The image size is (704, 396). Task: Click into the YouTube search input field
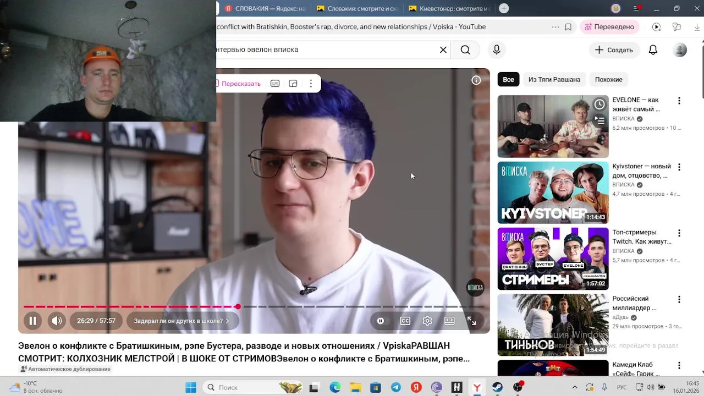coord(327,50)
